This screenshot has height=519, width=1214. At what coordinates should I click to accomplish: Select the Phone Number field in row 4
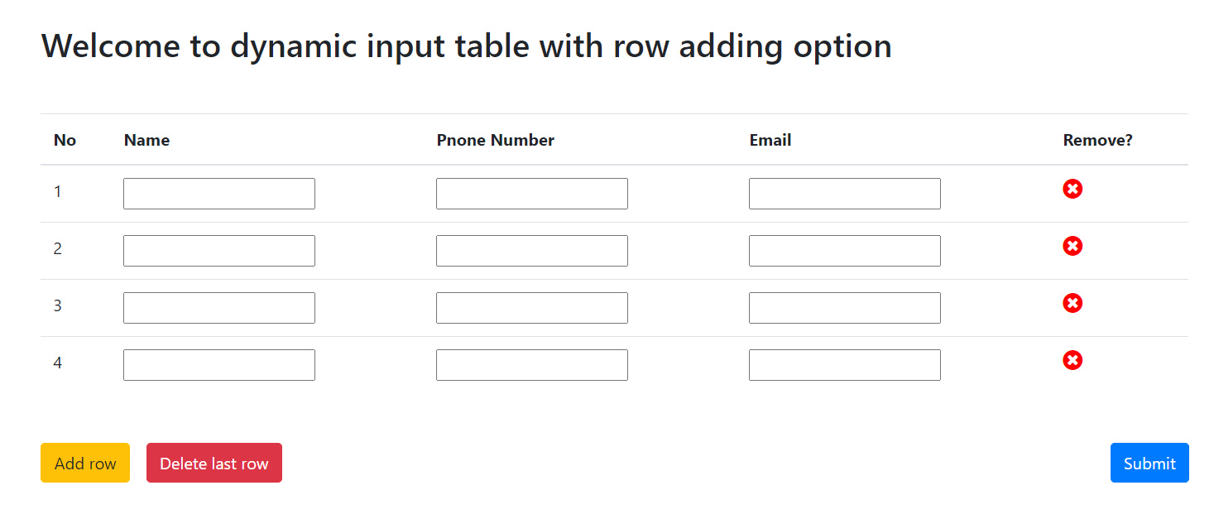(532, 365)
